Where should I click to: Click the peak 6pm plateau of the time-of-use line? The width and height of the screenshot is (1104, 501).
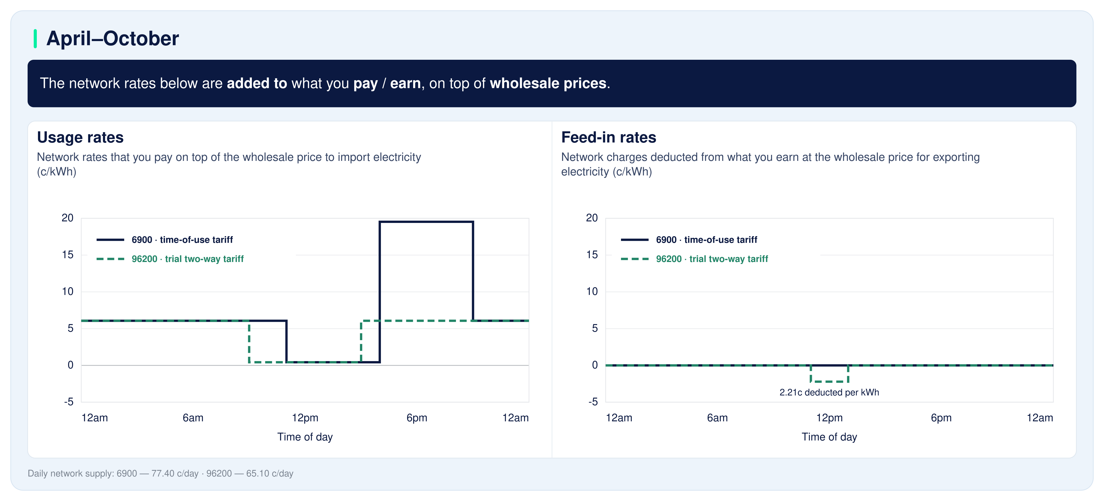426,222
